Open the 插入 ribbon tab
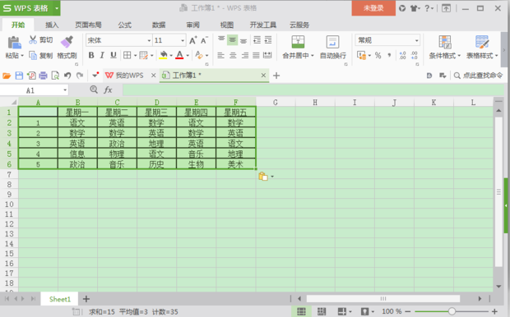 click(52, 25)
